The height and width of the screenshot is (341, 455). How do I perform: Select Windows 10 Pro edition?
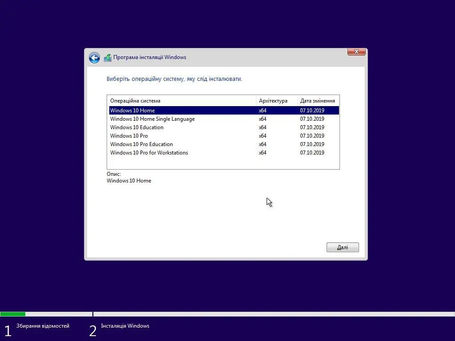click(129, 136)
